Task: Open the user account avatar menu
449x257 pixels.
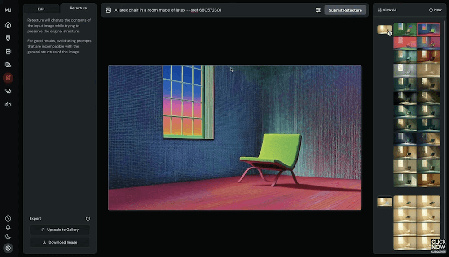Action: (8, 248)
